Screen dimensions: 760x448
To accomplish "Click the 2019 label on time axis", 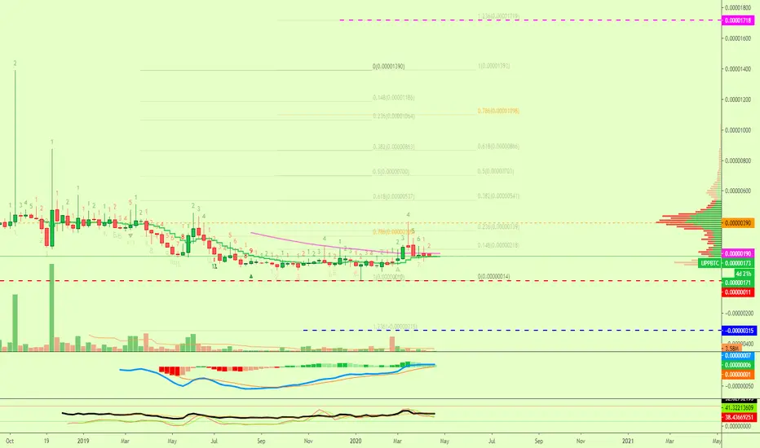I will 83,441.
